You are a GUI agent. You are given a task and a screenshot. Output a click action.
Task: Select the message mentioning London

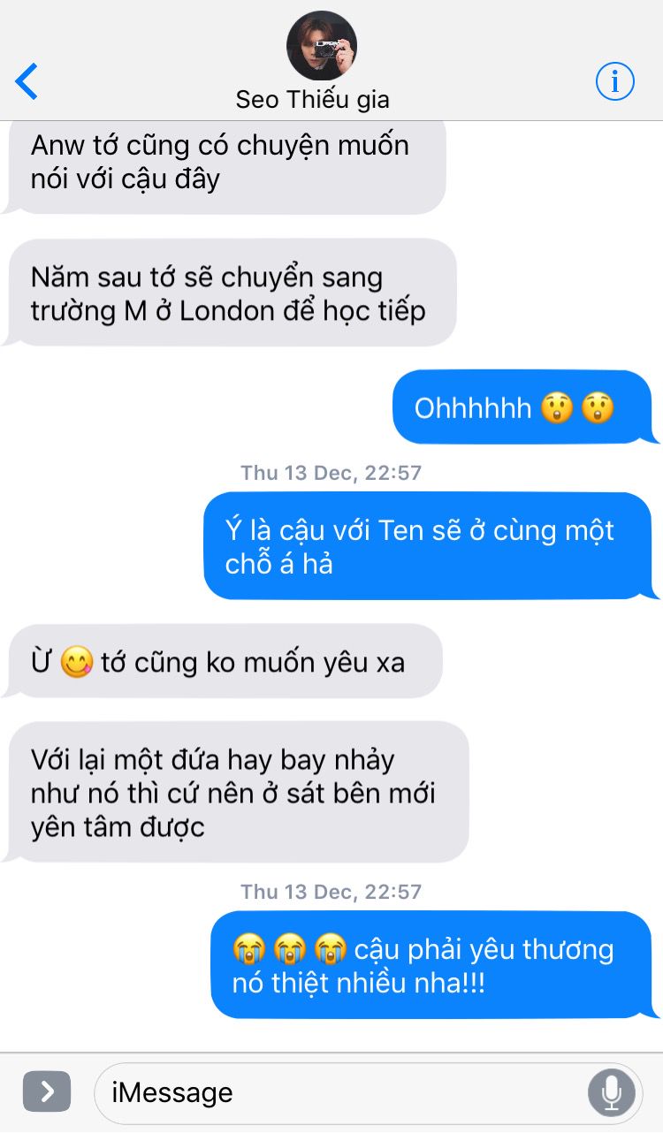coord(230,293)
